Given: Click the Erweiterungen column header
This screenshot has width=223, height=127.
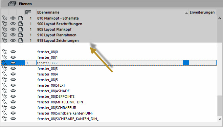Looking at the screenshot, I should (x=202, y=12).
